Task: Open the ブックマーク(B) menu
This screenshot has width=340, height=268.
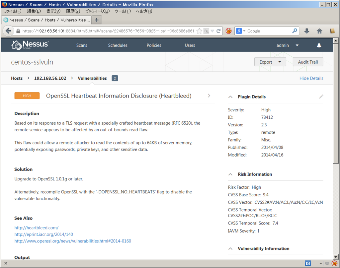Action: [x=97, y=11]
